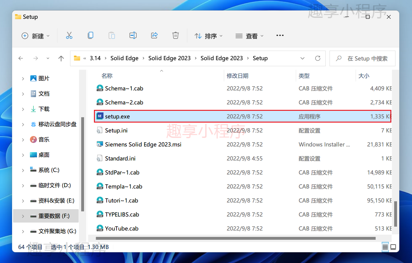
Task: Click the Standard.ini file icon
Action: pos(100,158)
